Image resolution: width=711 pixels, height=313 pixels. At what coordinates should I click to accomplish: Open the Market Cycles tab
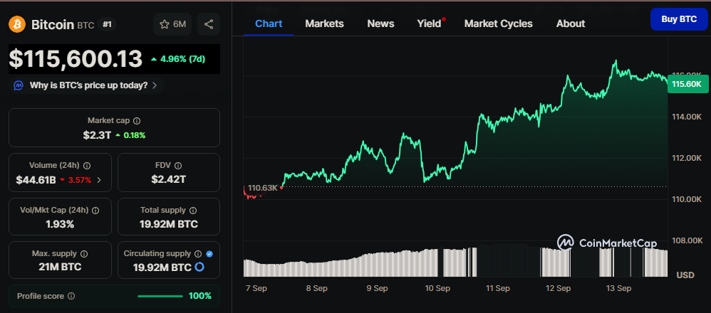coord(498,23)
